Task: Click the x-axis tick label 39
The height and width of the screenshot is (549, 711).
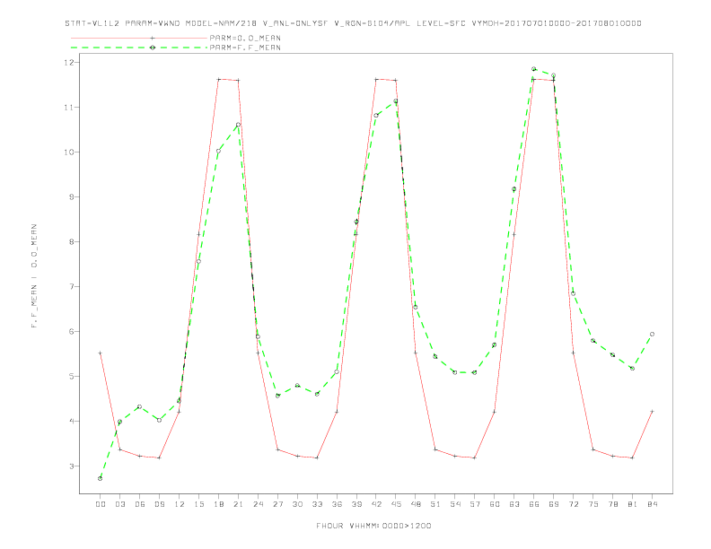Action: (x=356, y=504)
